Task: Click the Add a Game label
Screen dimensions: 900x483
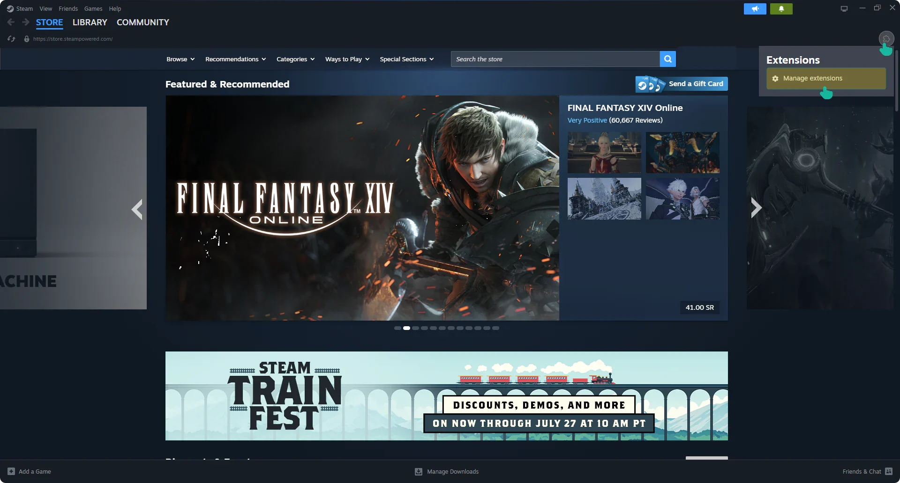Action: click(x=35, y=471)
